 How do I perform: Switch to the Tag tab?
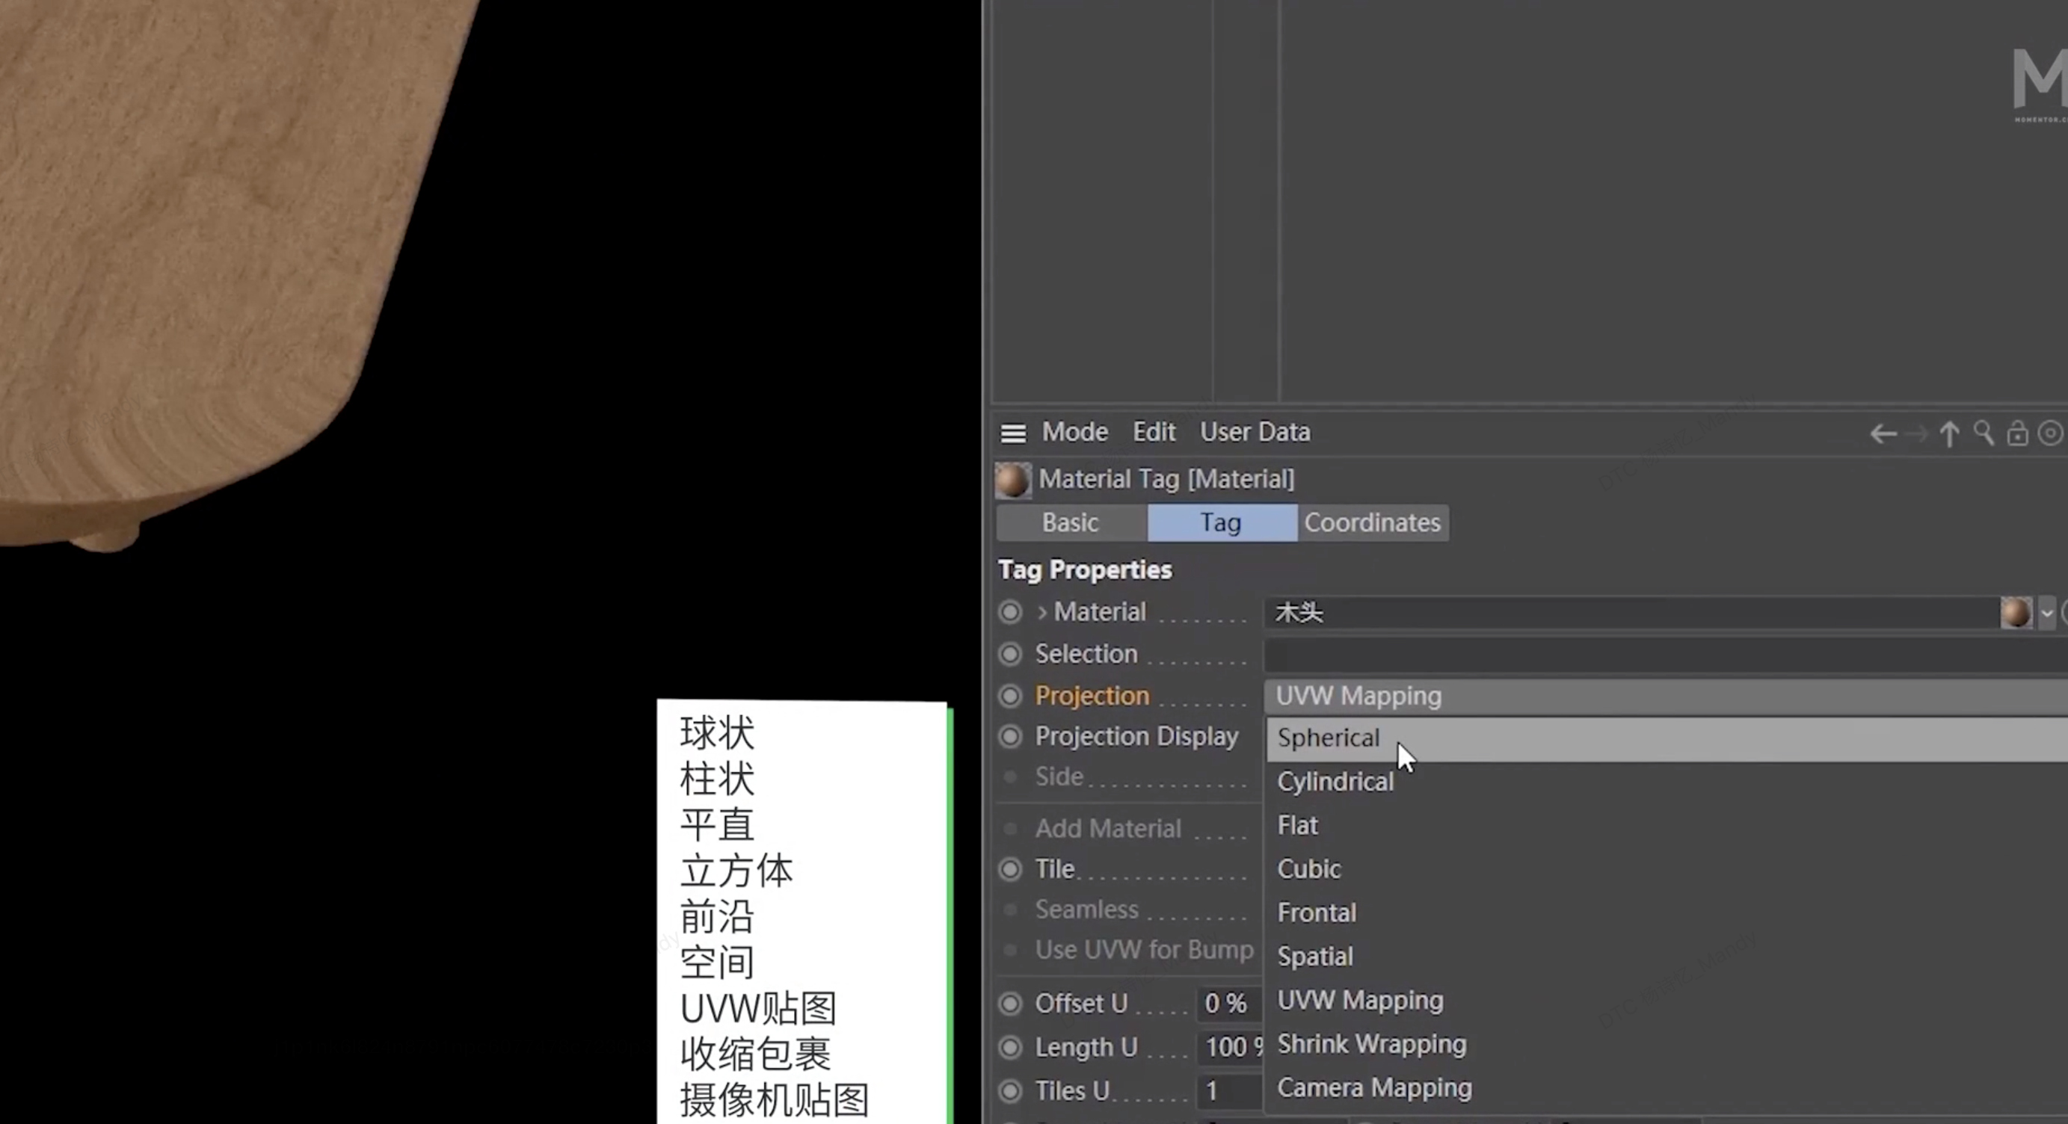[1221, 523]
